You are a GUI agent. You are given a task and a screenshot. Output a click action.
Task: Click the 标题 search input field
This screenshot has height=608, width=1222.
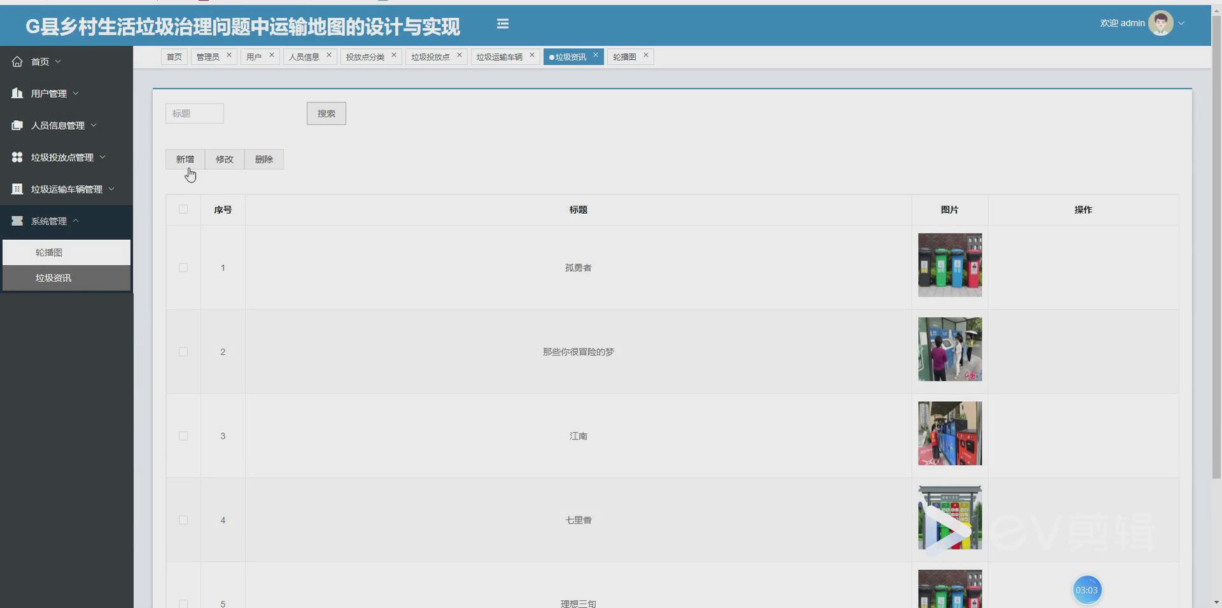pyautogui.click(x=194, y=113)
